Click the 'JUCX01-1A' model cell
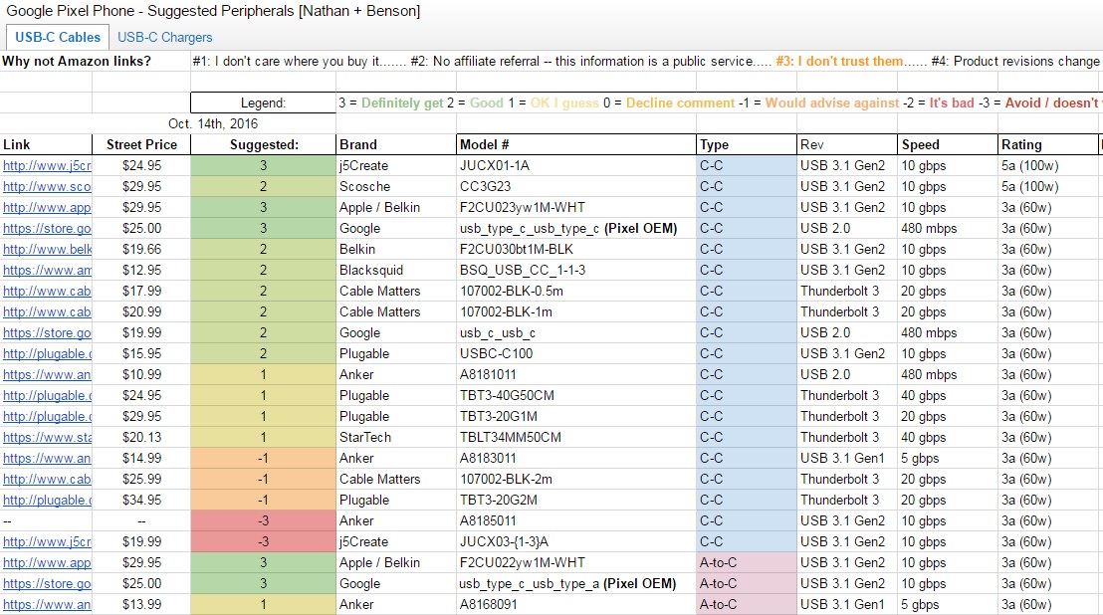This screenshot has width=1103, height=615. click(576, 166)
